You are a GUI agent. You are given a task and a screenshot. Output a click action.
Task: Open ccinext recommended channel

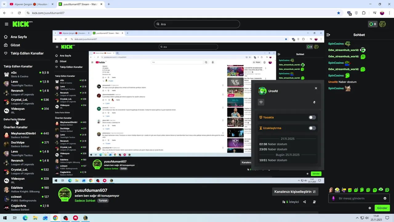pos(26,198)
